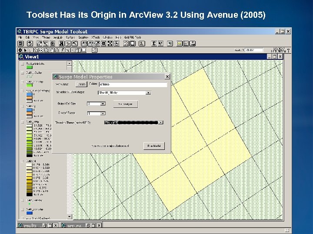Click the blue swatch for value 0 in the (Cat2apy) legend

click(30, 94)
